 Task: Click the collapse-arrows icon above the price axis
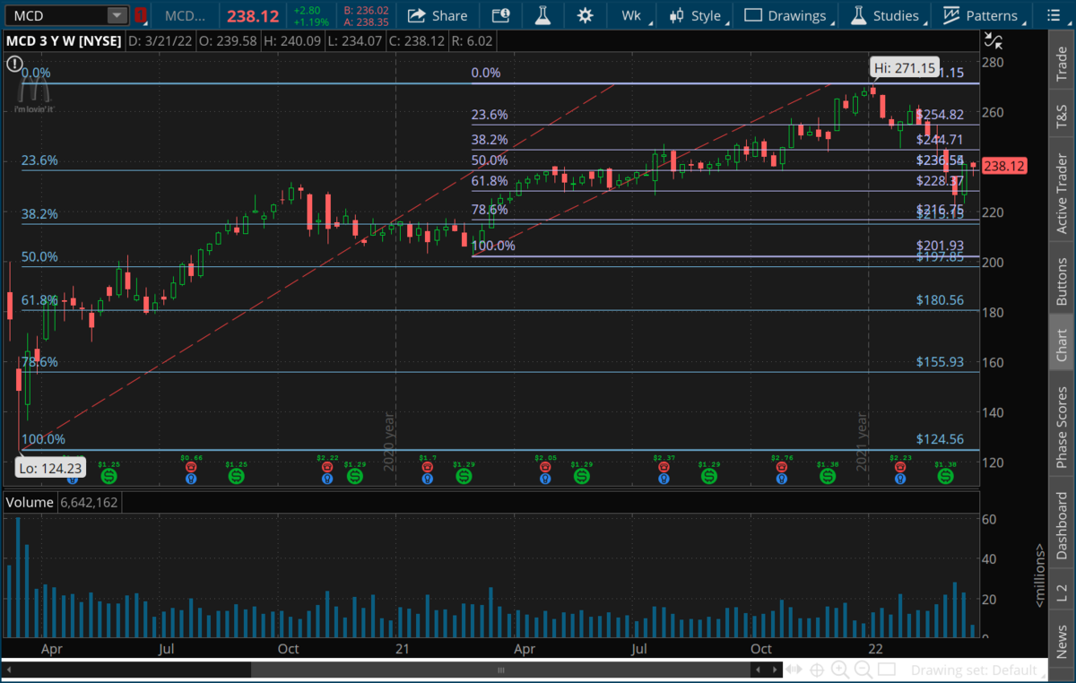[x=993, y=39]
